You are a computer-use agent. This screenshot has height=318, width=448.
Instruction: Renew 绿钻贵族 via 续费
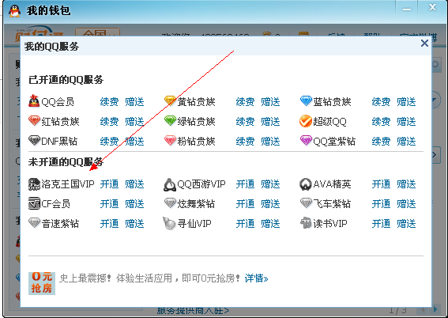pyautogui.click(x=245, y=122)
